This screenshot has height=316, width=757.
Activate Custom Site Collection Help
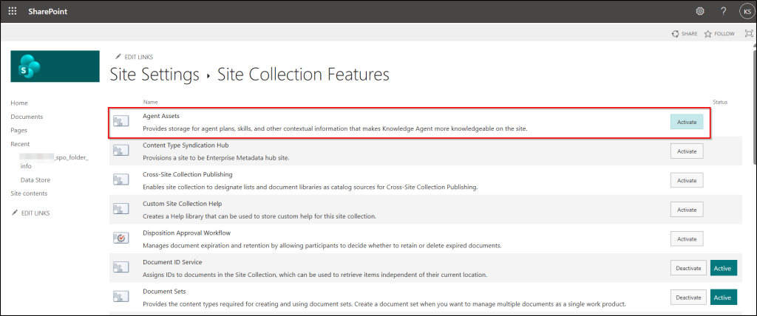[687, 210]
